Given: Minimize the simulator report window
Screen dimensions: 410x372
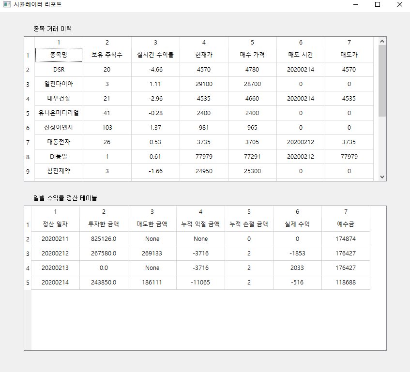Looking at the screenshot, I should point(356,4).
